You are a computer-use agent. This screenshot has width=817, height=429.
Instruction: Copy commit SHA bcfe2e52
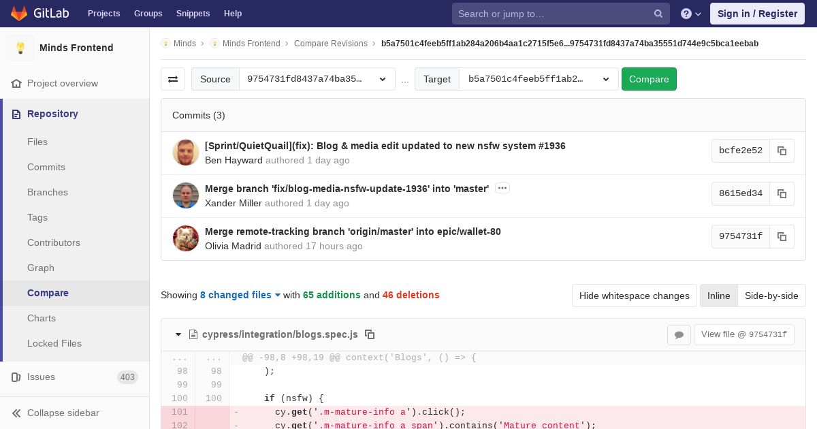point(782,150)
